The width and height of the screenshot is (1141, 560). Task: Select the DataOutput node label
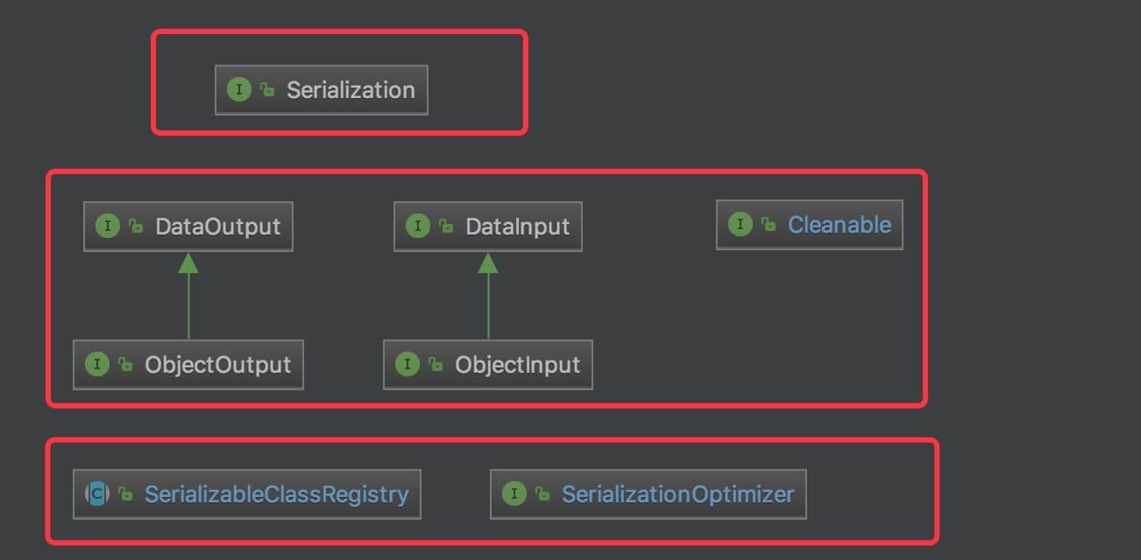(x=217, y=227)
